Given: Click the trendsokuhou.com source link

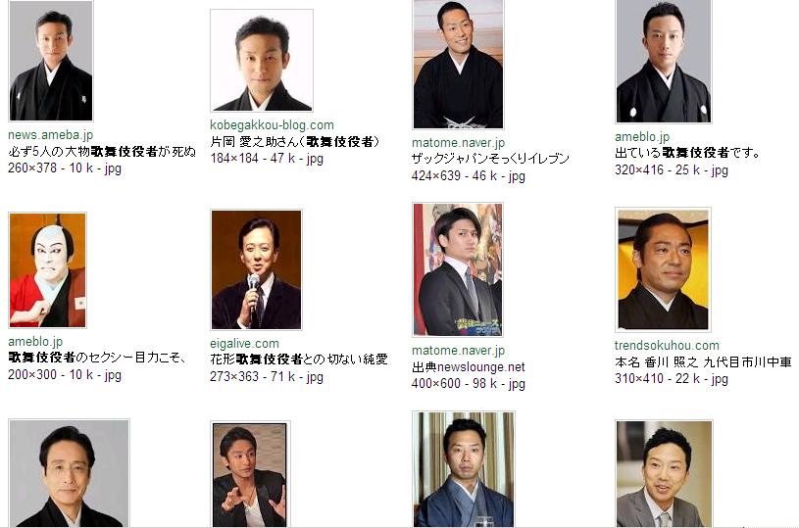Looking at the screenshot, I should click(667, 345).
